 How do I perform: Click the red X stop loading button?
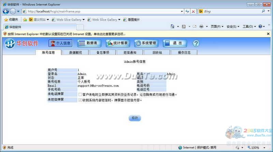point(193,11)
